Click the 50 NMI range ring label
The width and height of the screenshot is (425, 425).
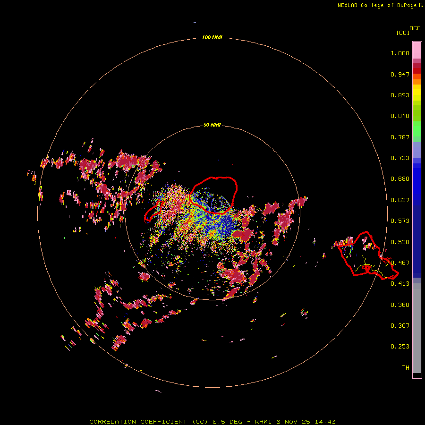click(x=212, y=125)
